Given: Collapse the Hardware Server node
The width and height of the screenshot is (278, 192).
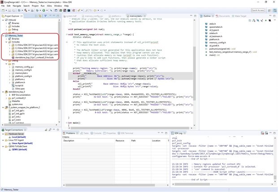Looking at the screenshot, I should (x=2, y=134).
